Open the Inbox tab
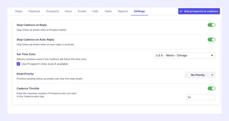The width and height of the screenshot is (229, 121). tap(68, 11)
